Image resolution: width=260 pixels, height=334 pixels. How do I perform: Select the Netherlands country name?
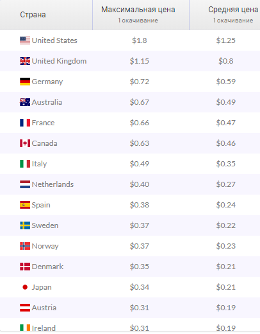[x=53, y=184]
